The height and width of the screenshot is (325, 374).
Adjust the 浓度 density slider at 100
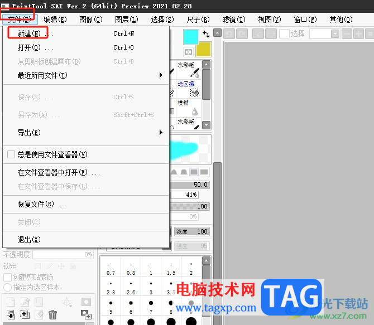[192, 231]
